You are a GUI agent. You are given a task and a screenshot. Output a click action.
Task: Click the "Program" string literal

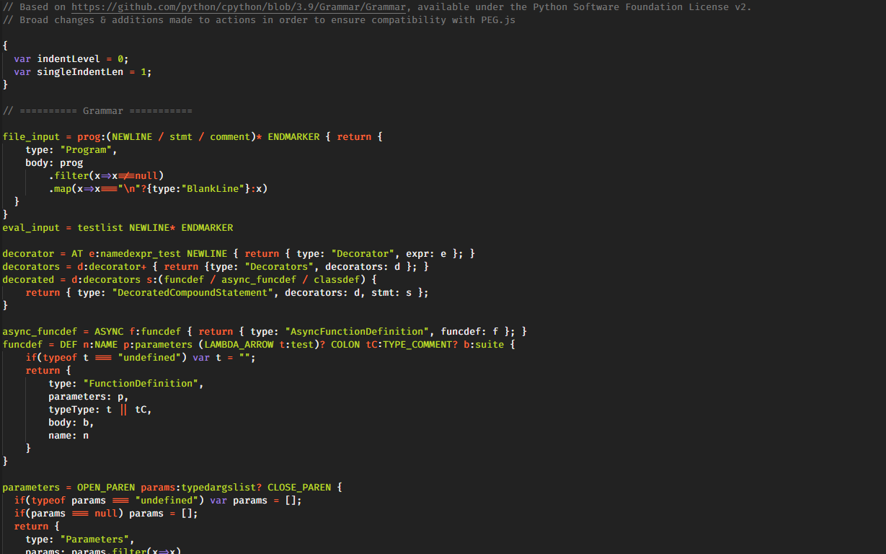pyautogui.click(x=88, y=150)
